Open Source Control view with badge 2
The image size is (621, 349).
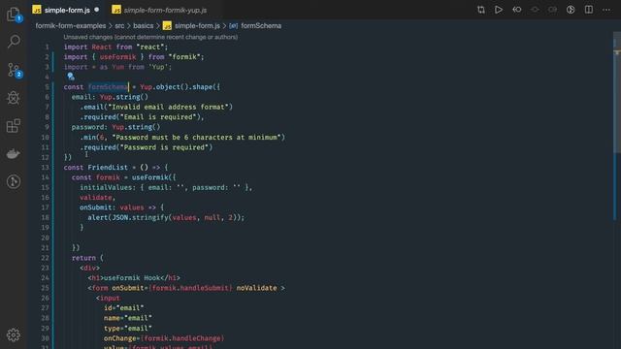[15, 70]
